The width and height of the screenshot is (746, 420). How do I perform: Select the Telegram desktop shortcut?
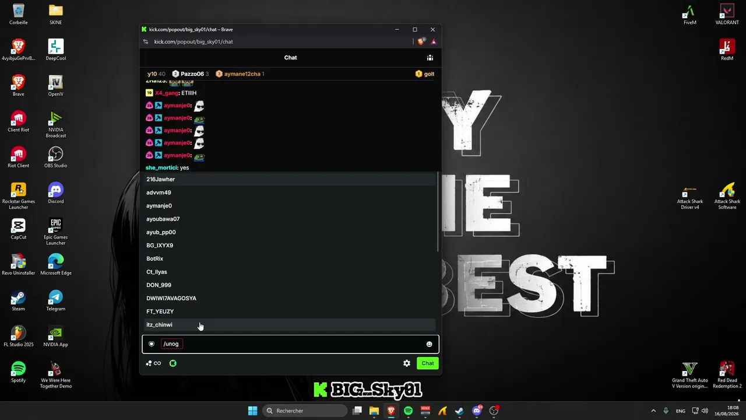(x=56, y=300)
